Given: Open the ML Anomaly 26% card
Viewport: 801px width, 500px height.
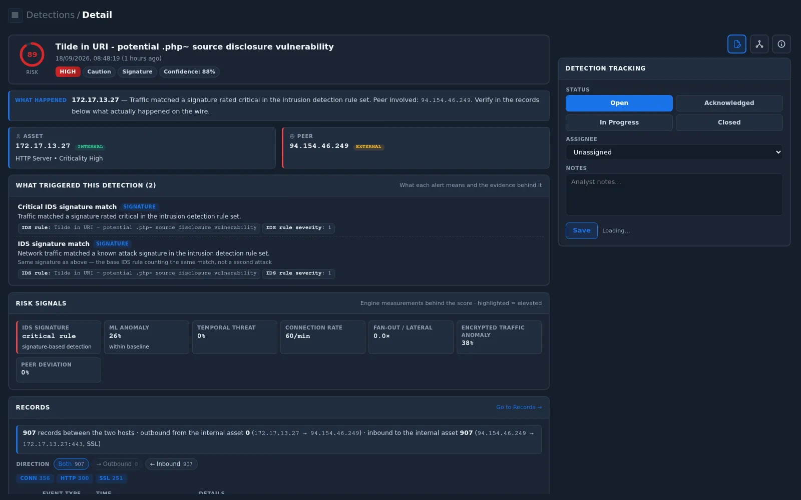Looking at the screenshot, I should [x=147, y=337].
